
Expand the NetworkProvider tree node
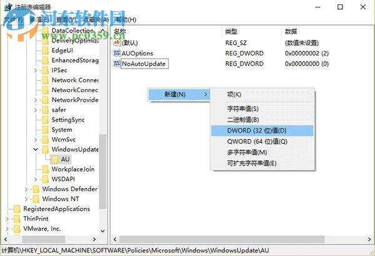point(36,100)
